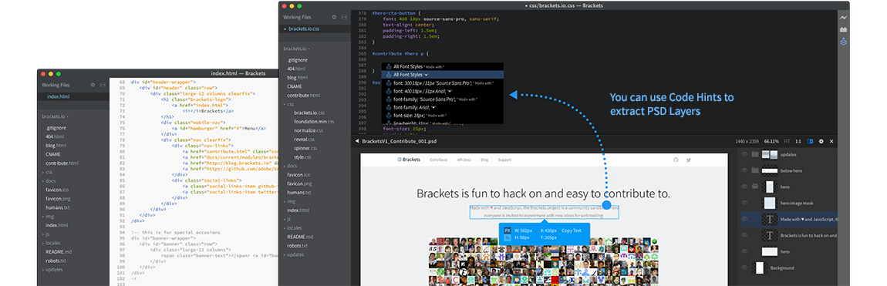Open foundation.min.css in front window tree
The width and height of the screenshot is (887, 286).
(x=314, y=122)
